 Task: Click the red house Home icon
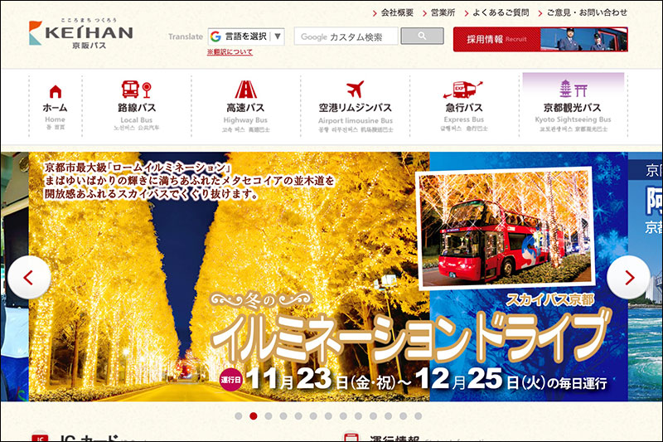click(x=55, y=90)
